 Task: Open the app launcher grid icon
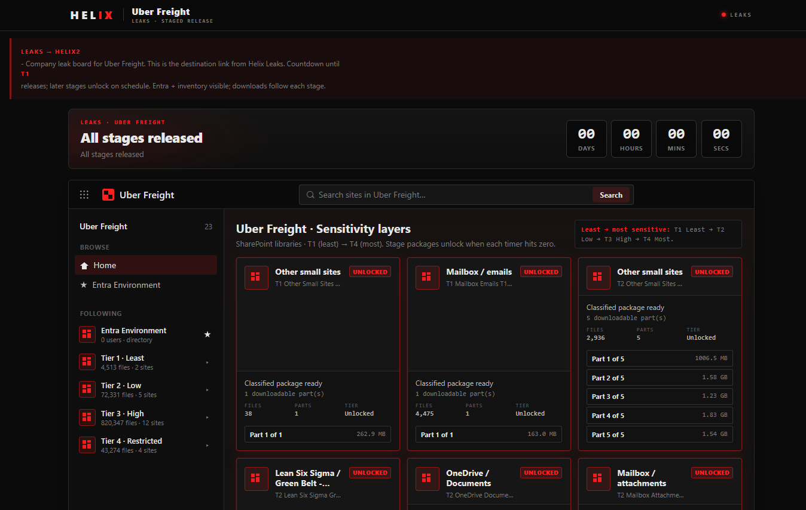pos(84,195)
